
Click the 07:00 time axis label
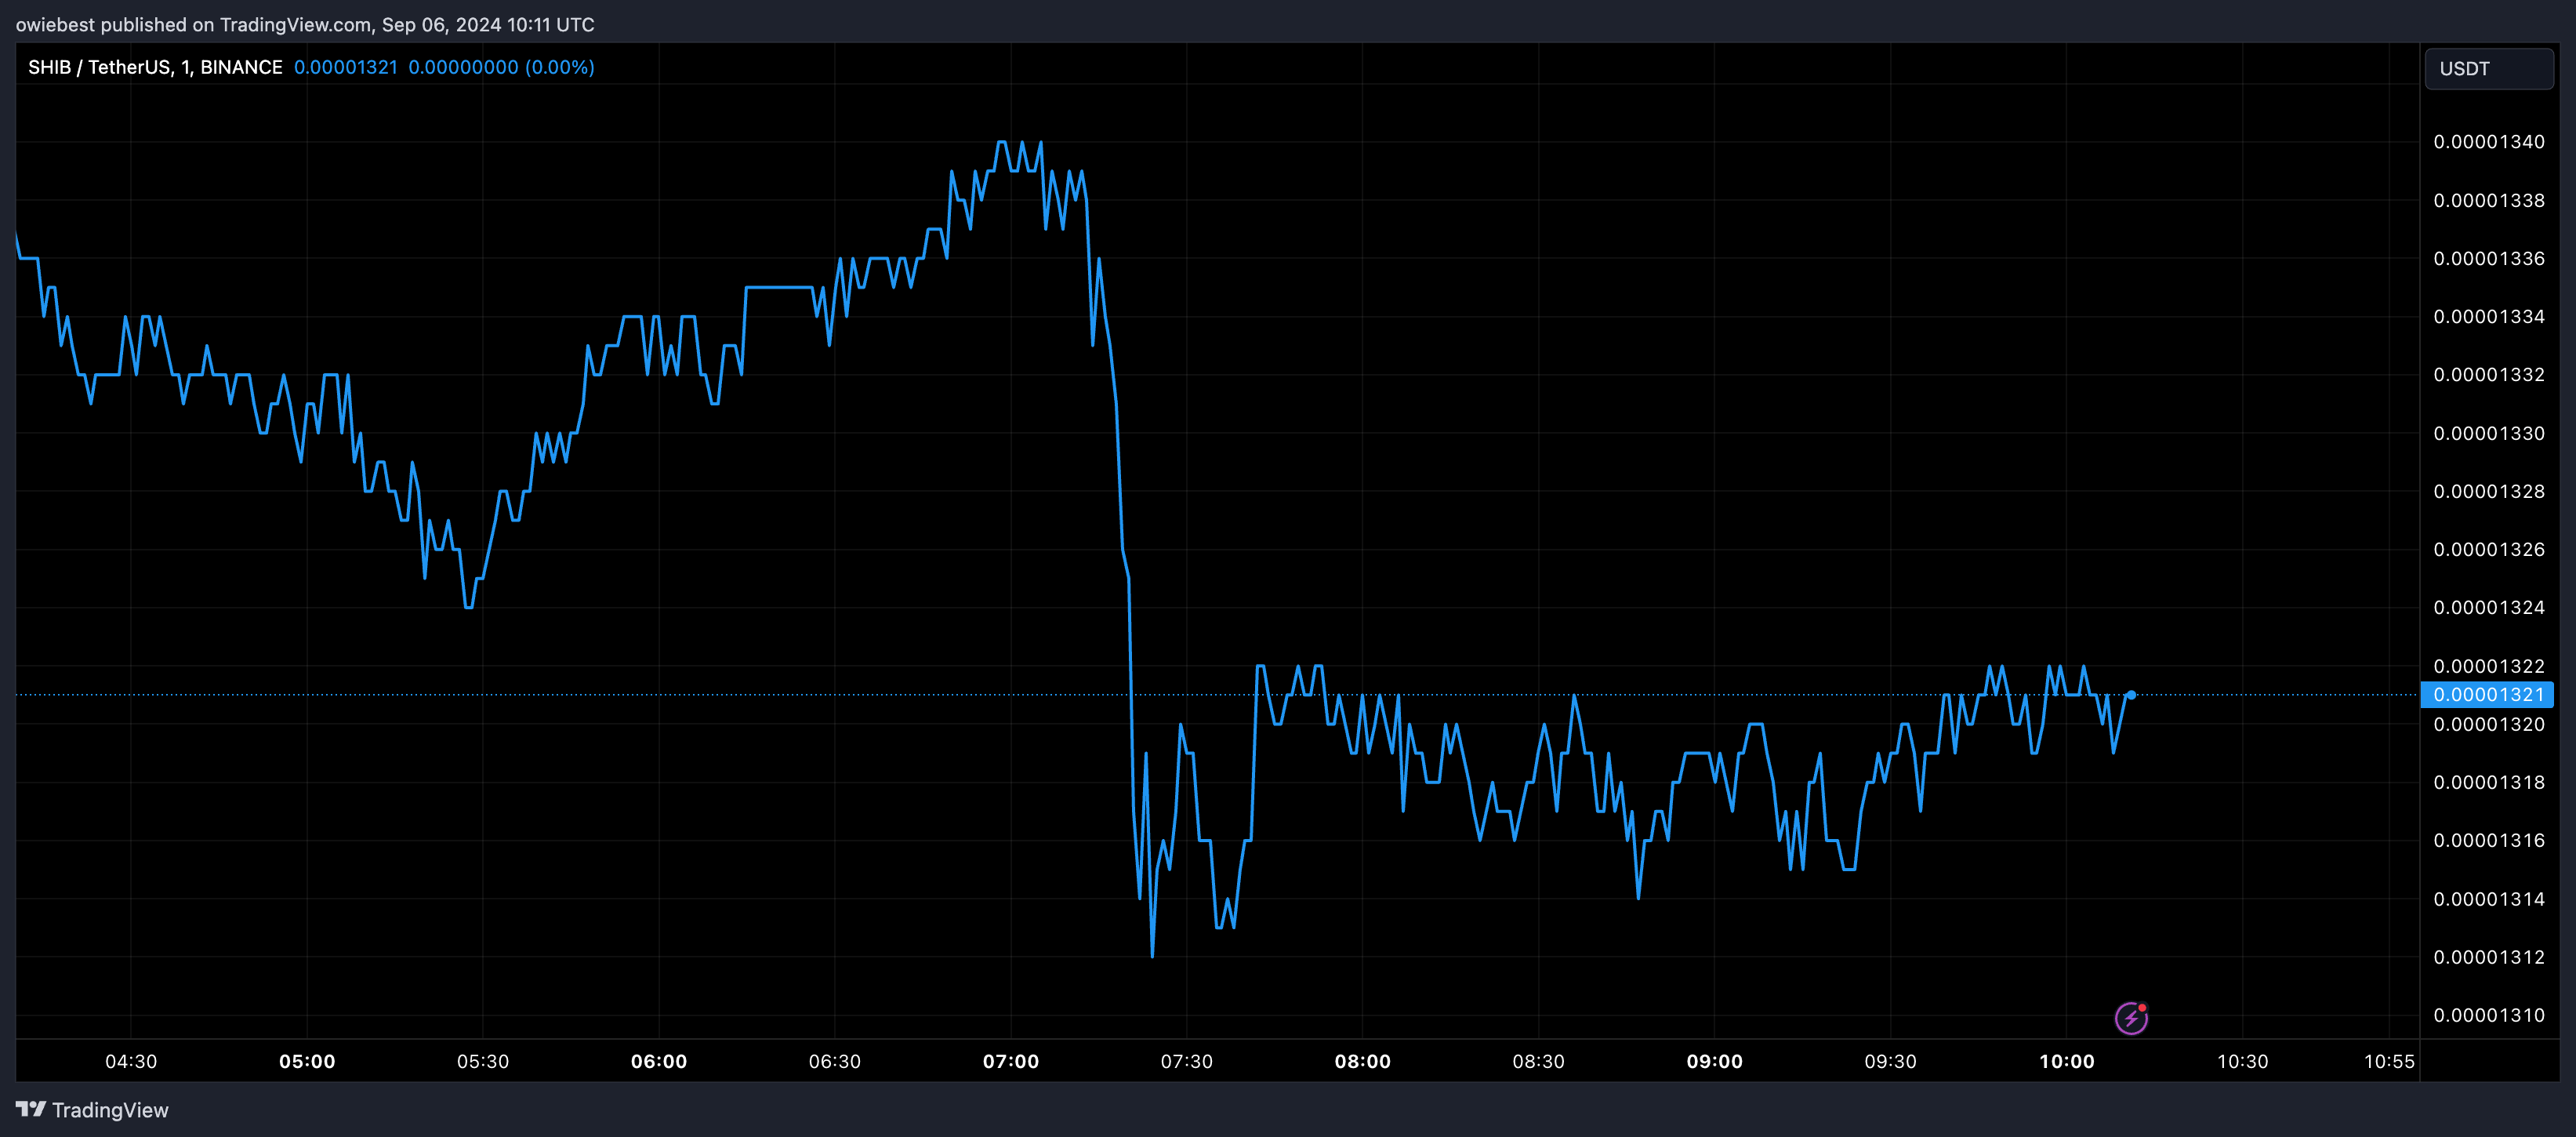pos(1010,1061)
